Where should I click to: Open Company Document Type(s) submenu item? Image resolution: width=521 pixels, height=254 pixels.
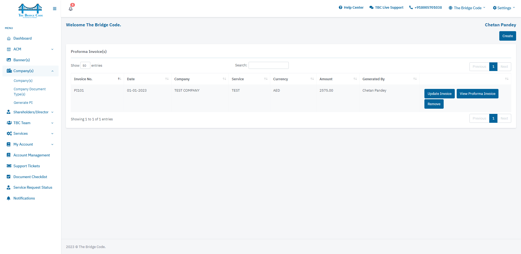[30, 92]
